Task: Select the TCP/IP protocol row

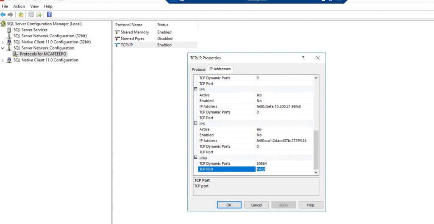Action: click(156, 45)
